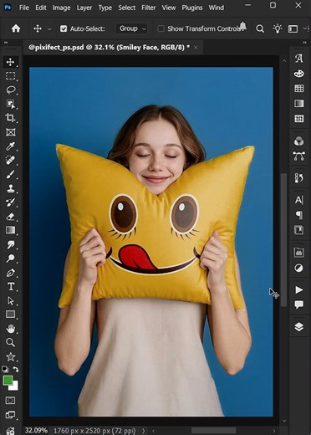This screenshot has height=435, width=311.
Task: Select the Path Selection tool
Action: tap(11, 300)
